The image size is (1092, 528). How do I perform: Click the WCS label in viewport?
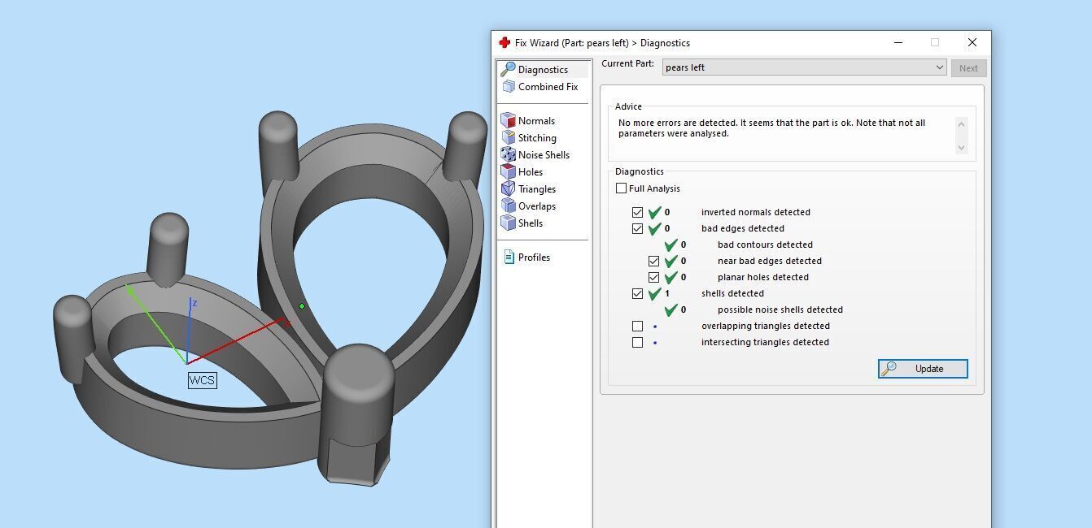coord(203,380)
